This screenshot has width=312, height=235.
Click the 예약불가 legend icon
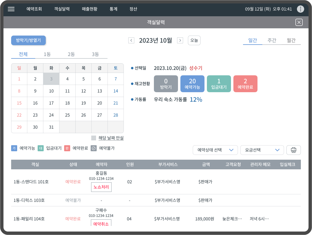tap(94, 148)
